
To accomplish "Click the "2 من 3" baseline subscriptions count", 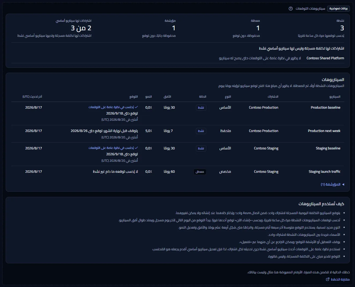I will [81, 28].
